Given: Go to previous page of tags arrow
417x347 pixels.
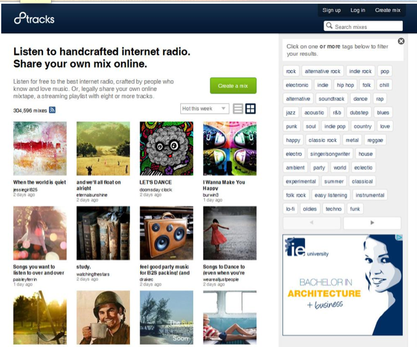Looking at the screenshot, I should 311,223.
